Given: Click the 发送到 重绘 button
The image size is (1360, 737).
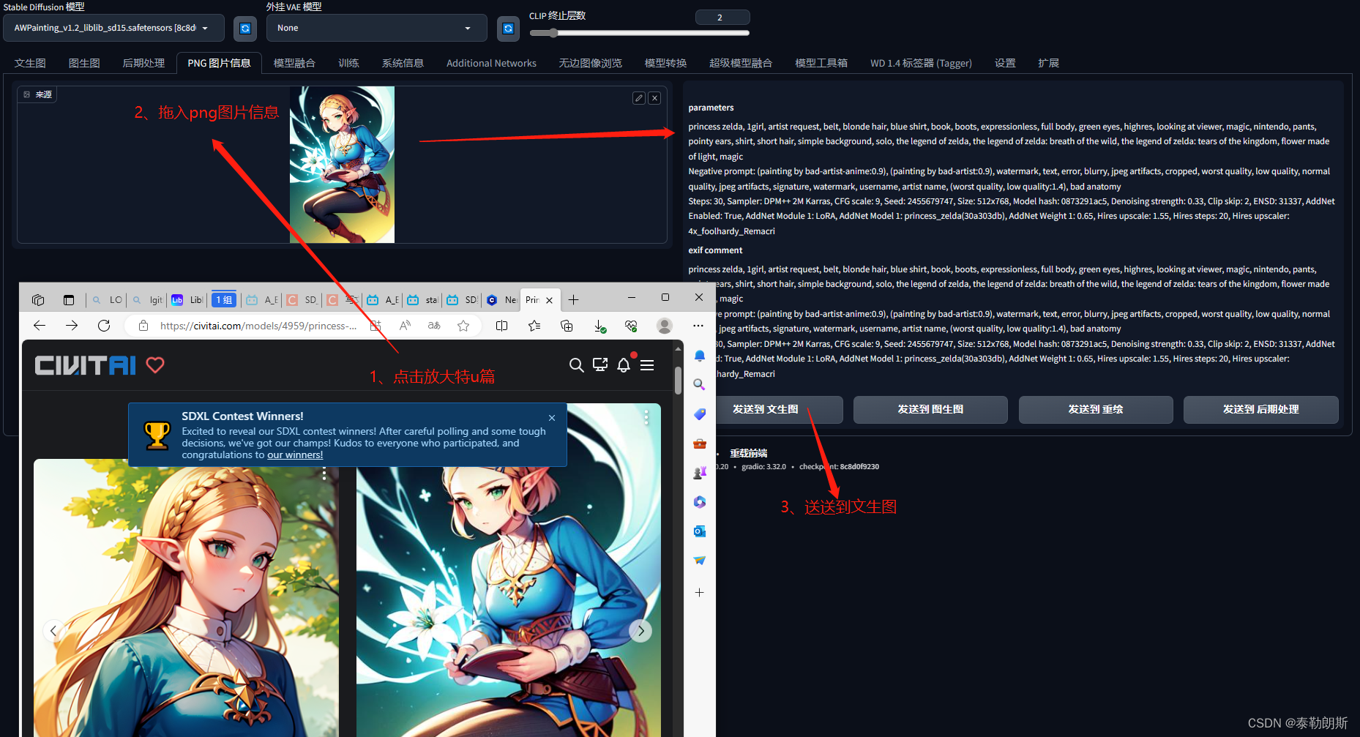Looking at the screenshot, I should coord(1096,410).
